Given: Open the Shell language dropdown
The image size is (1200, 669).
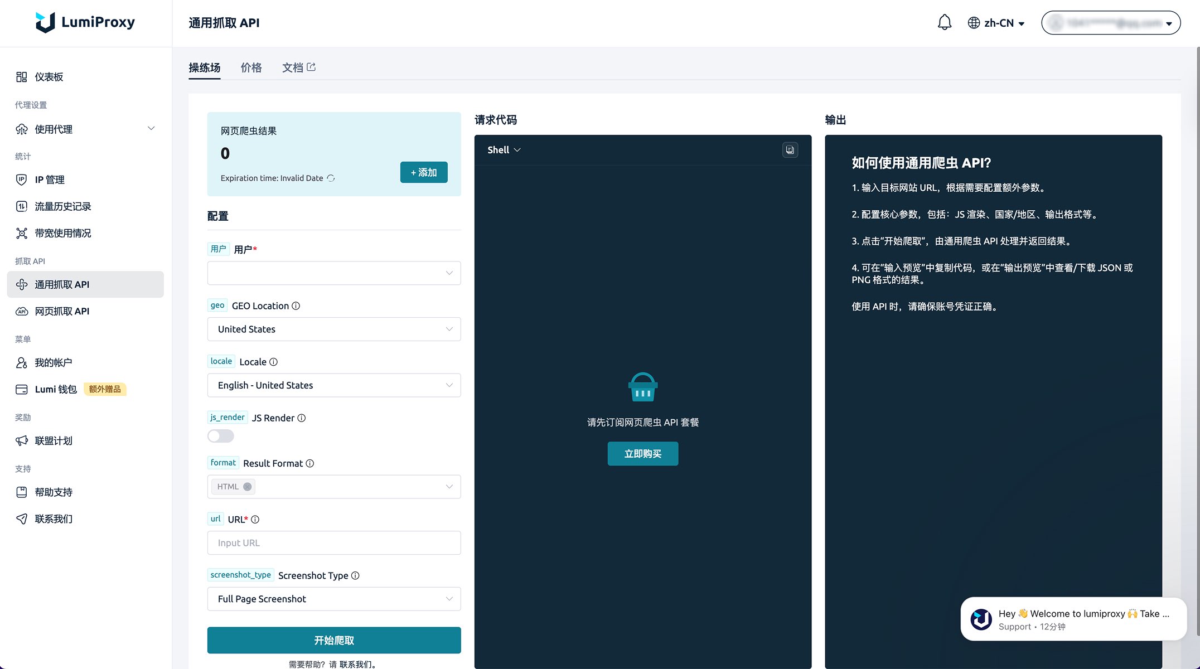Looking at the screenshot, I should click(x=504, y=150).
